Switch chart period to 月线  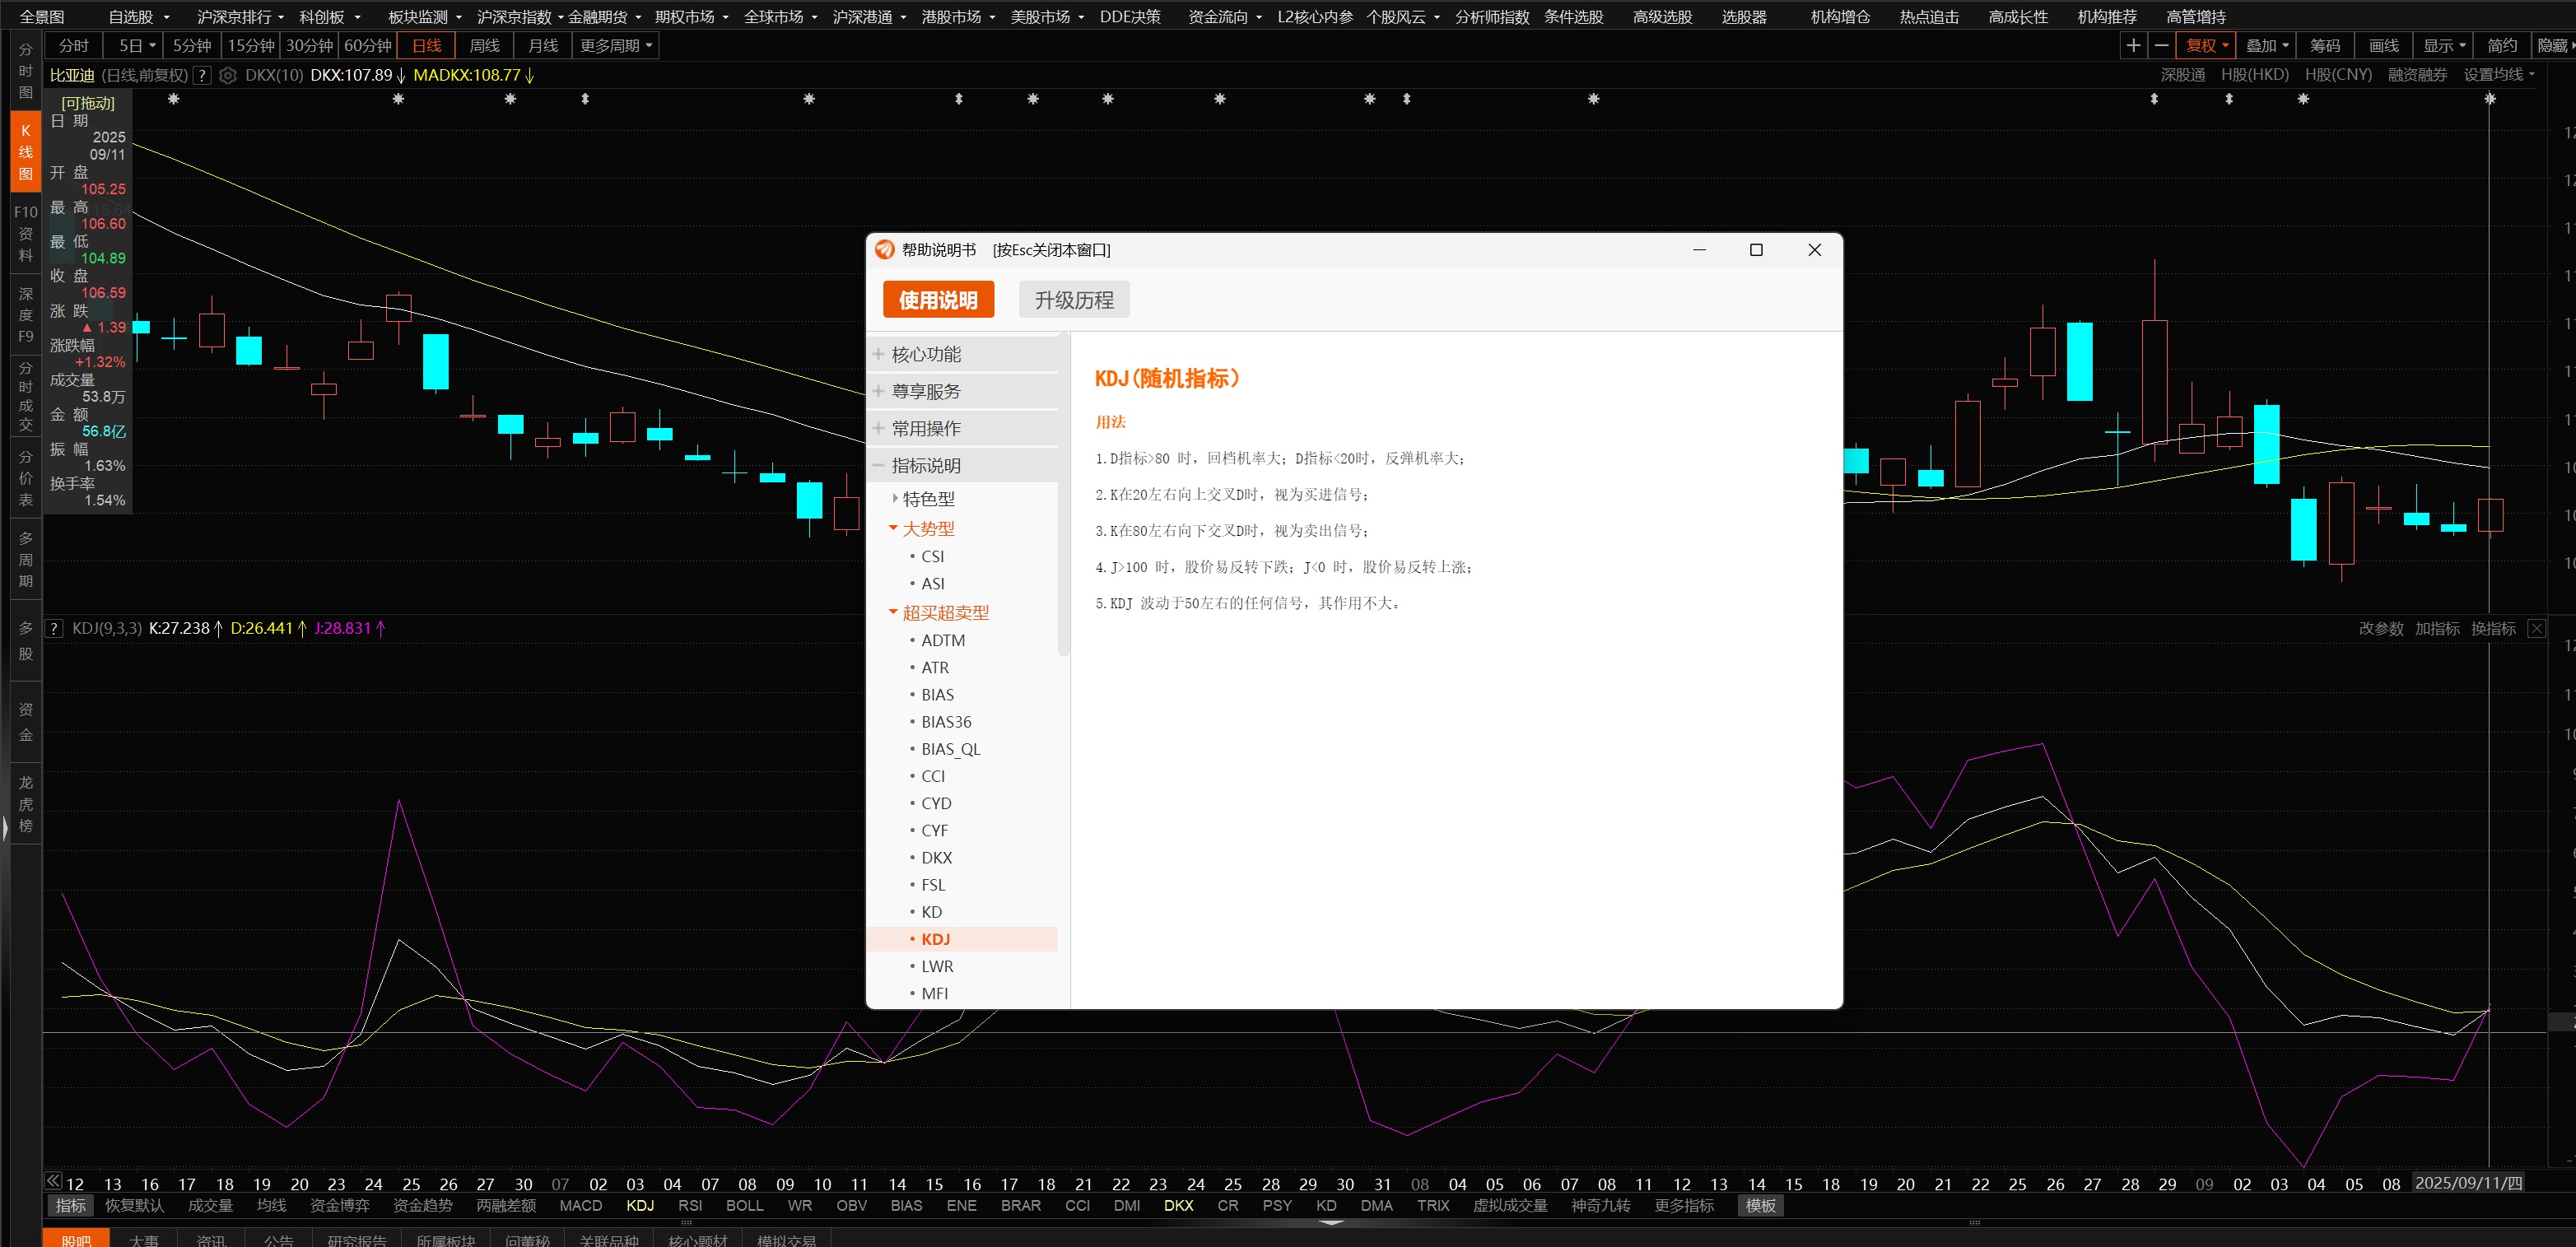(543, 46)
